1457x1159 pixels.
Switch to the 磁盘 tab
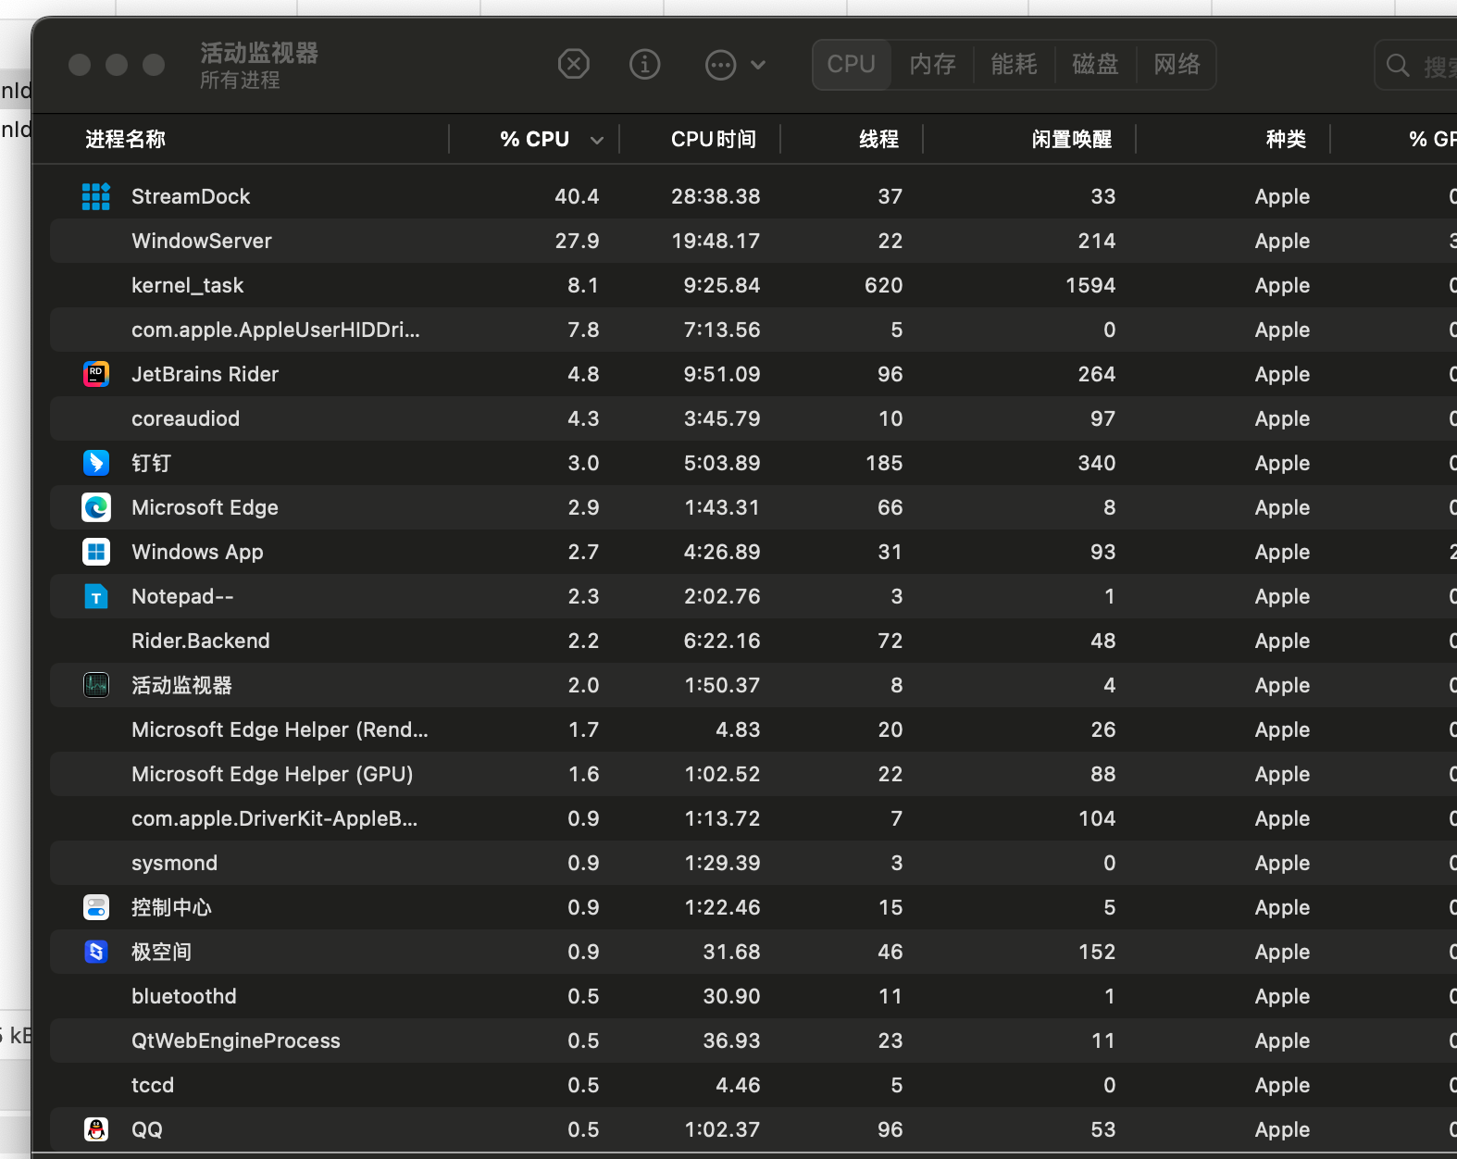[x=1095, y=65]
